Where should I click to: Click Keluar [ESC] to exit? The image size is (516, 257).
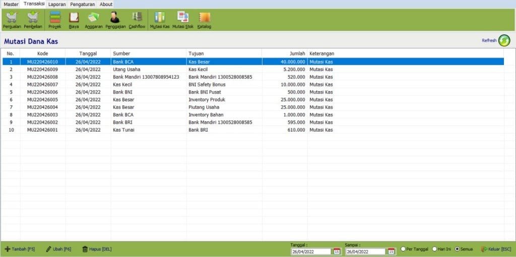click(x=496, y=249)
